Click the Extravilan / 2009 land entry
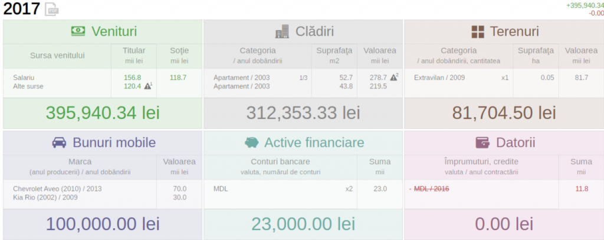The image size is (604, 240). tap(439, 78)
